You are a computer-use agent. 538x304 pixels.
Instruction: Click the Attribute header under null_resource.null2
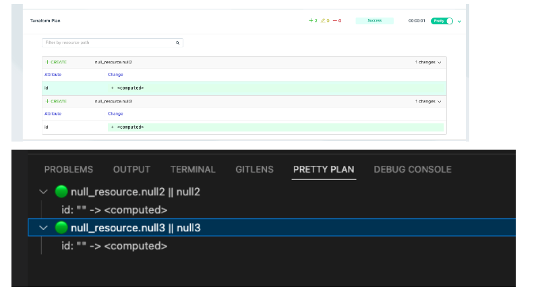point(53,74)
